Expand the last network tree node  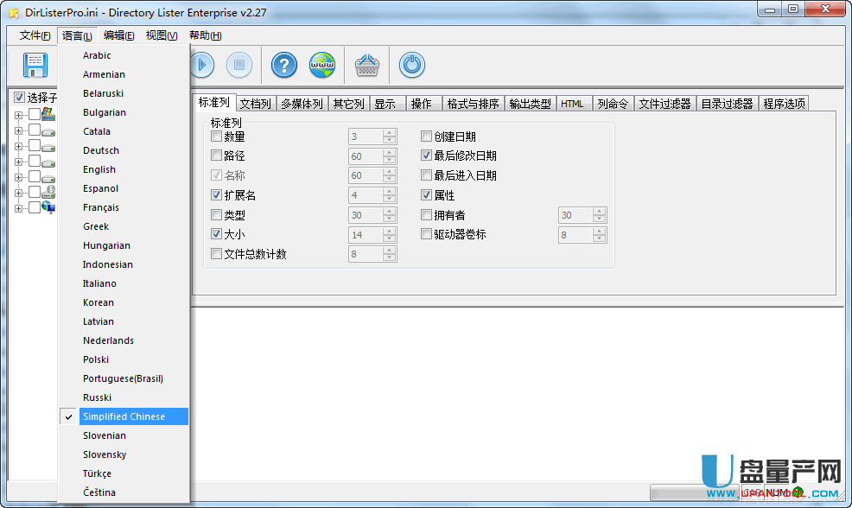coord(19,207)
